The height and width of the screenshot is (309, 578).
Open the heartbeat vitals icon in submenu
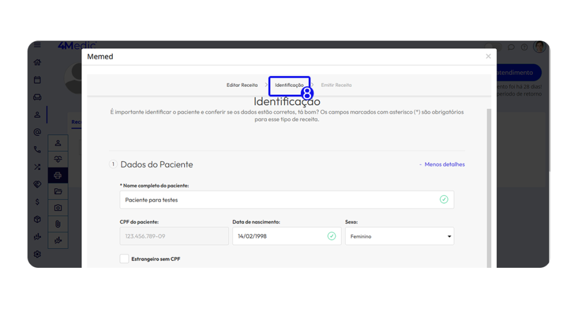58,160
